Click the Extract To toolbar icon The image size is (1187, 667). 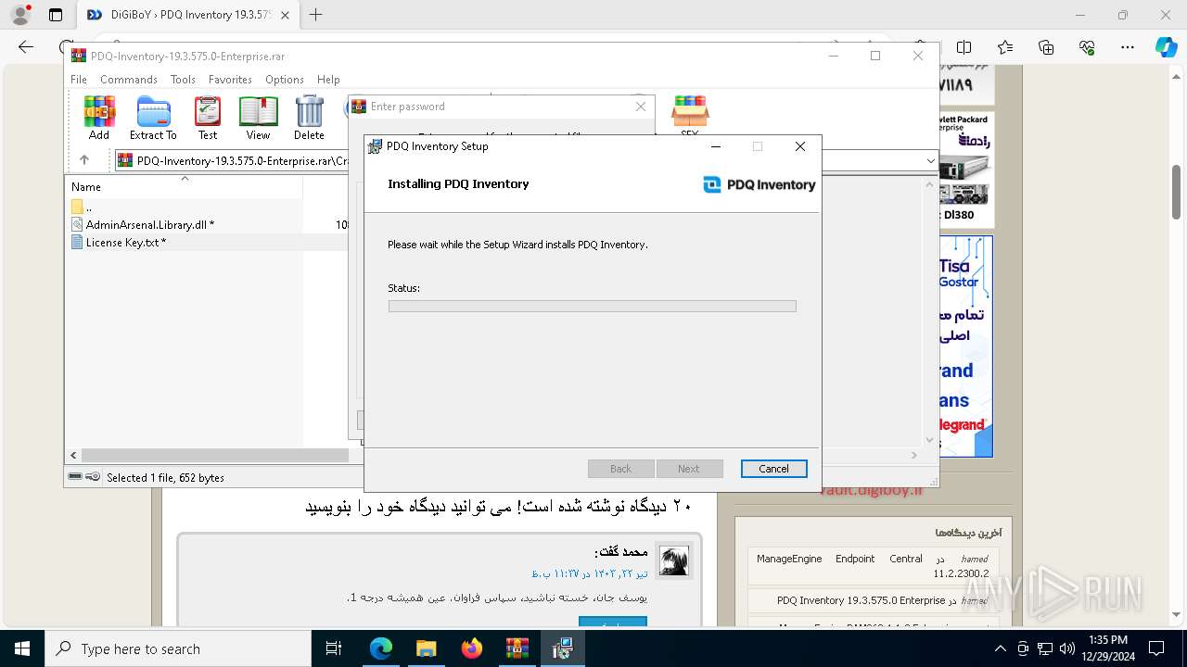pos(153,118)
